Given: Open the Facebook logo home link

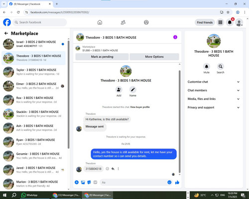Looking at the screenshot, I should click(7, 22).
